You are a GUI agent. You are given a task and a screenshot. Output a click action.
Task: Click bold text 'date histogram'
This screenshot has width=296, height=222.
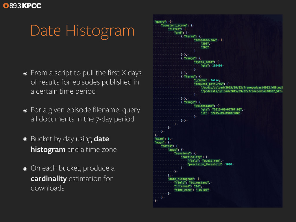[70, 144]
